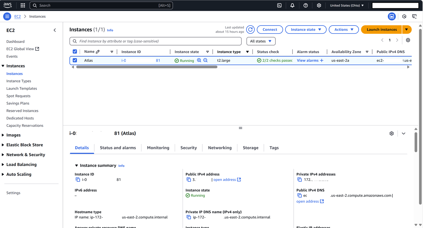Open the Networking tab
Screen dimensions: 423x228
(220, 148)
